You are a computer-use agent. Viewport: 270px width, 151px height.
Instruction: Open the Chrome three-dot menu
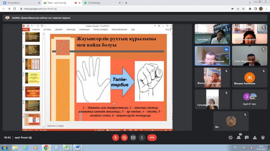266,9
